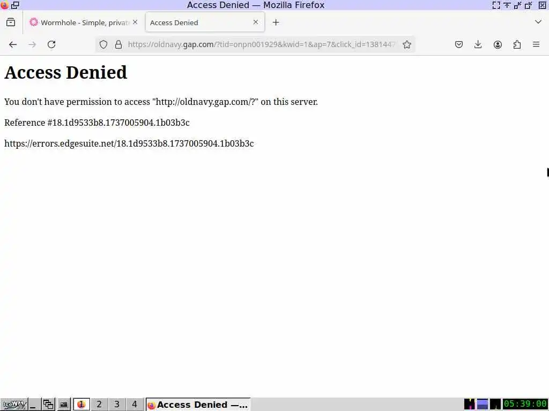Open the window list taskbar icon

(48, 405)
